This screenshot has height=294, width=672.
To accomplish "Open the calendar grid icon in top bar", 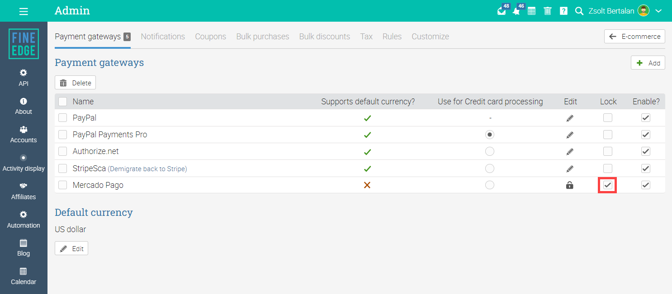I will pos(532,11).
